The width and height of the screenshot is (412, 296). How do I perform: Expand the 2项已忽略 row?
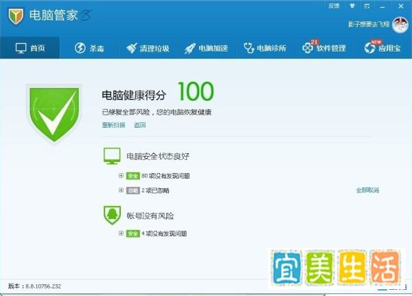click(x=121, y=190)
